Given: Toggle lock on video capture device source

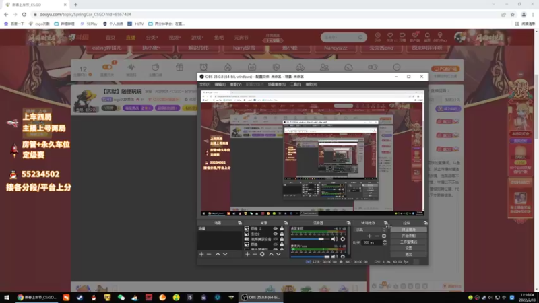Looking at the screenshot, I should [x=282, y=239].
